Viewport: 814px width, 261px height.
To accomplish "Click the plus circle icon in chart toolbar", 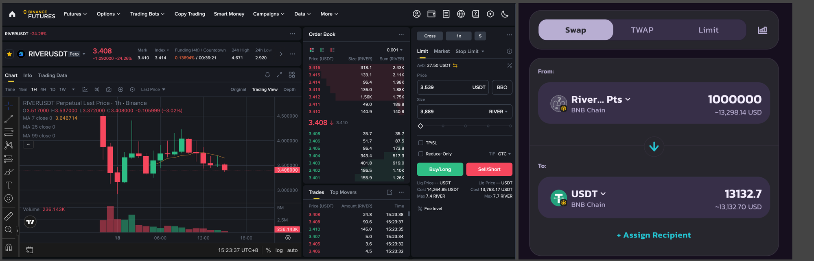I will click(120, 89).
